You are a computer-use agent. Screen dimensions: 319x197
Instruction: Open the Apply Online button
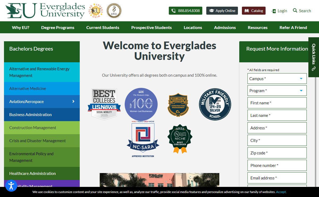click(x=222, y=11)
